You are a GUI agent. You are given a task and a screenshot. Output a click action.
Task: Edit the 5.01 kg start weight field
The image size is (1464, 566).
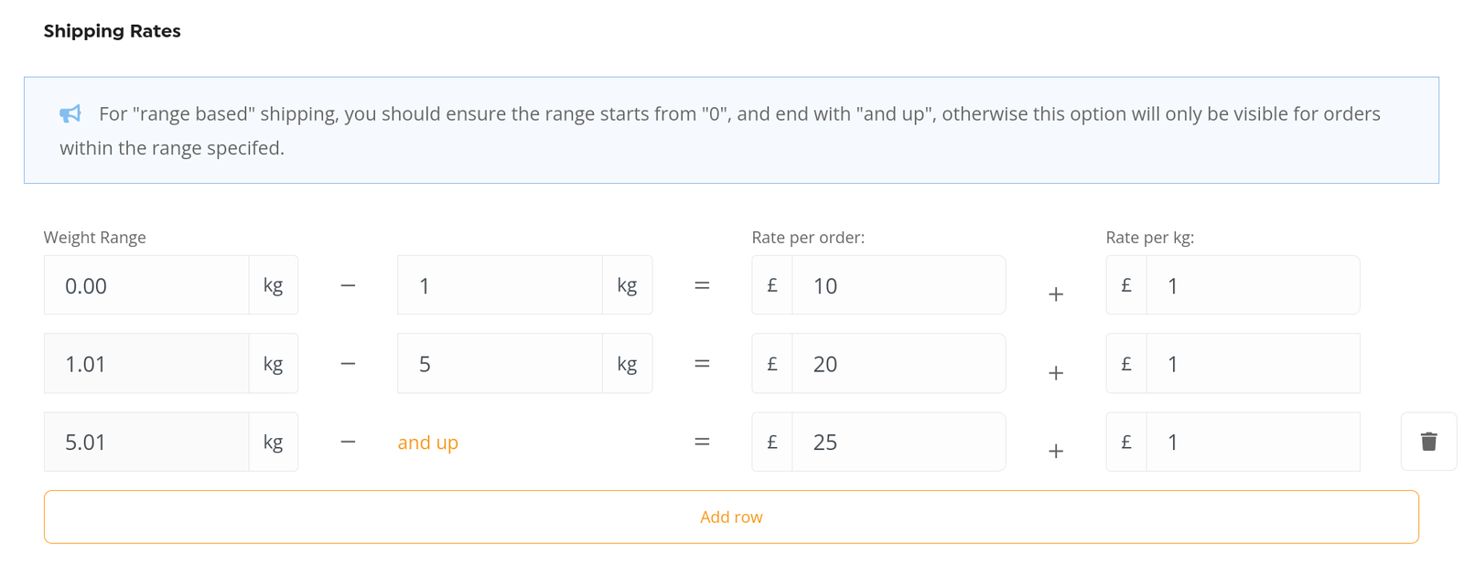pyautogui.click(x=146, y=442)
